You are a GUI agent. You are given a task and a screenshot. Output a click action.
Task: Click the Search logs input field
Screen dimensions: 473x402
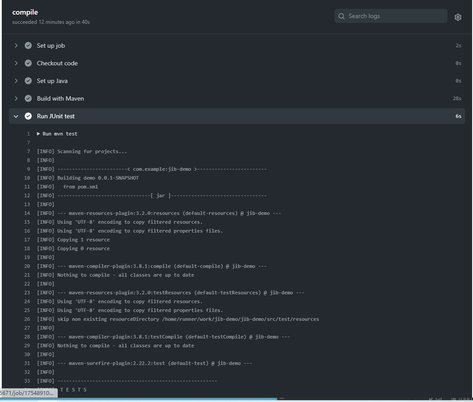tap(391, 16)
